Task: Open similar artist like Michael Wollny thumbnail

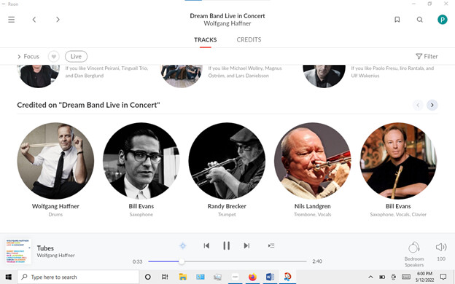Action: [182, 76]
